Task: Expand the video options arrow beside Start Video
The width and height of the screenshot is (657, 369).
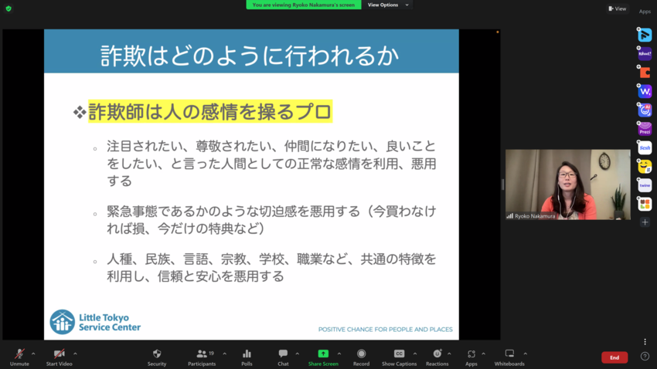Action: pyautogui.click(x=75, y=354)
